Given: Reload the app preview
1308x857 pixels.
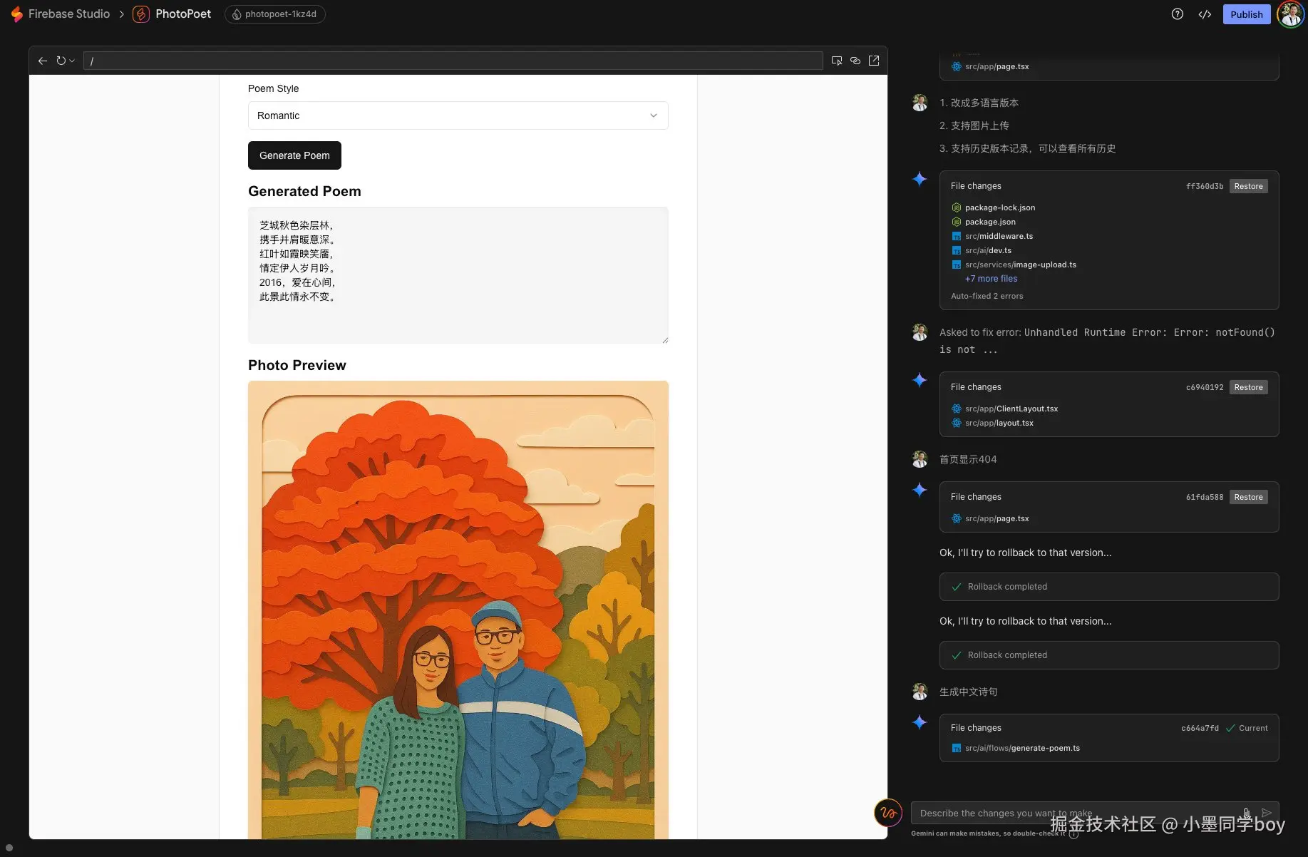Looking at the screenshot, I should tap(61, 61).
